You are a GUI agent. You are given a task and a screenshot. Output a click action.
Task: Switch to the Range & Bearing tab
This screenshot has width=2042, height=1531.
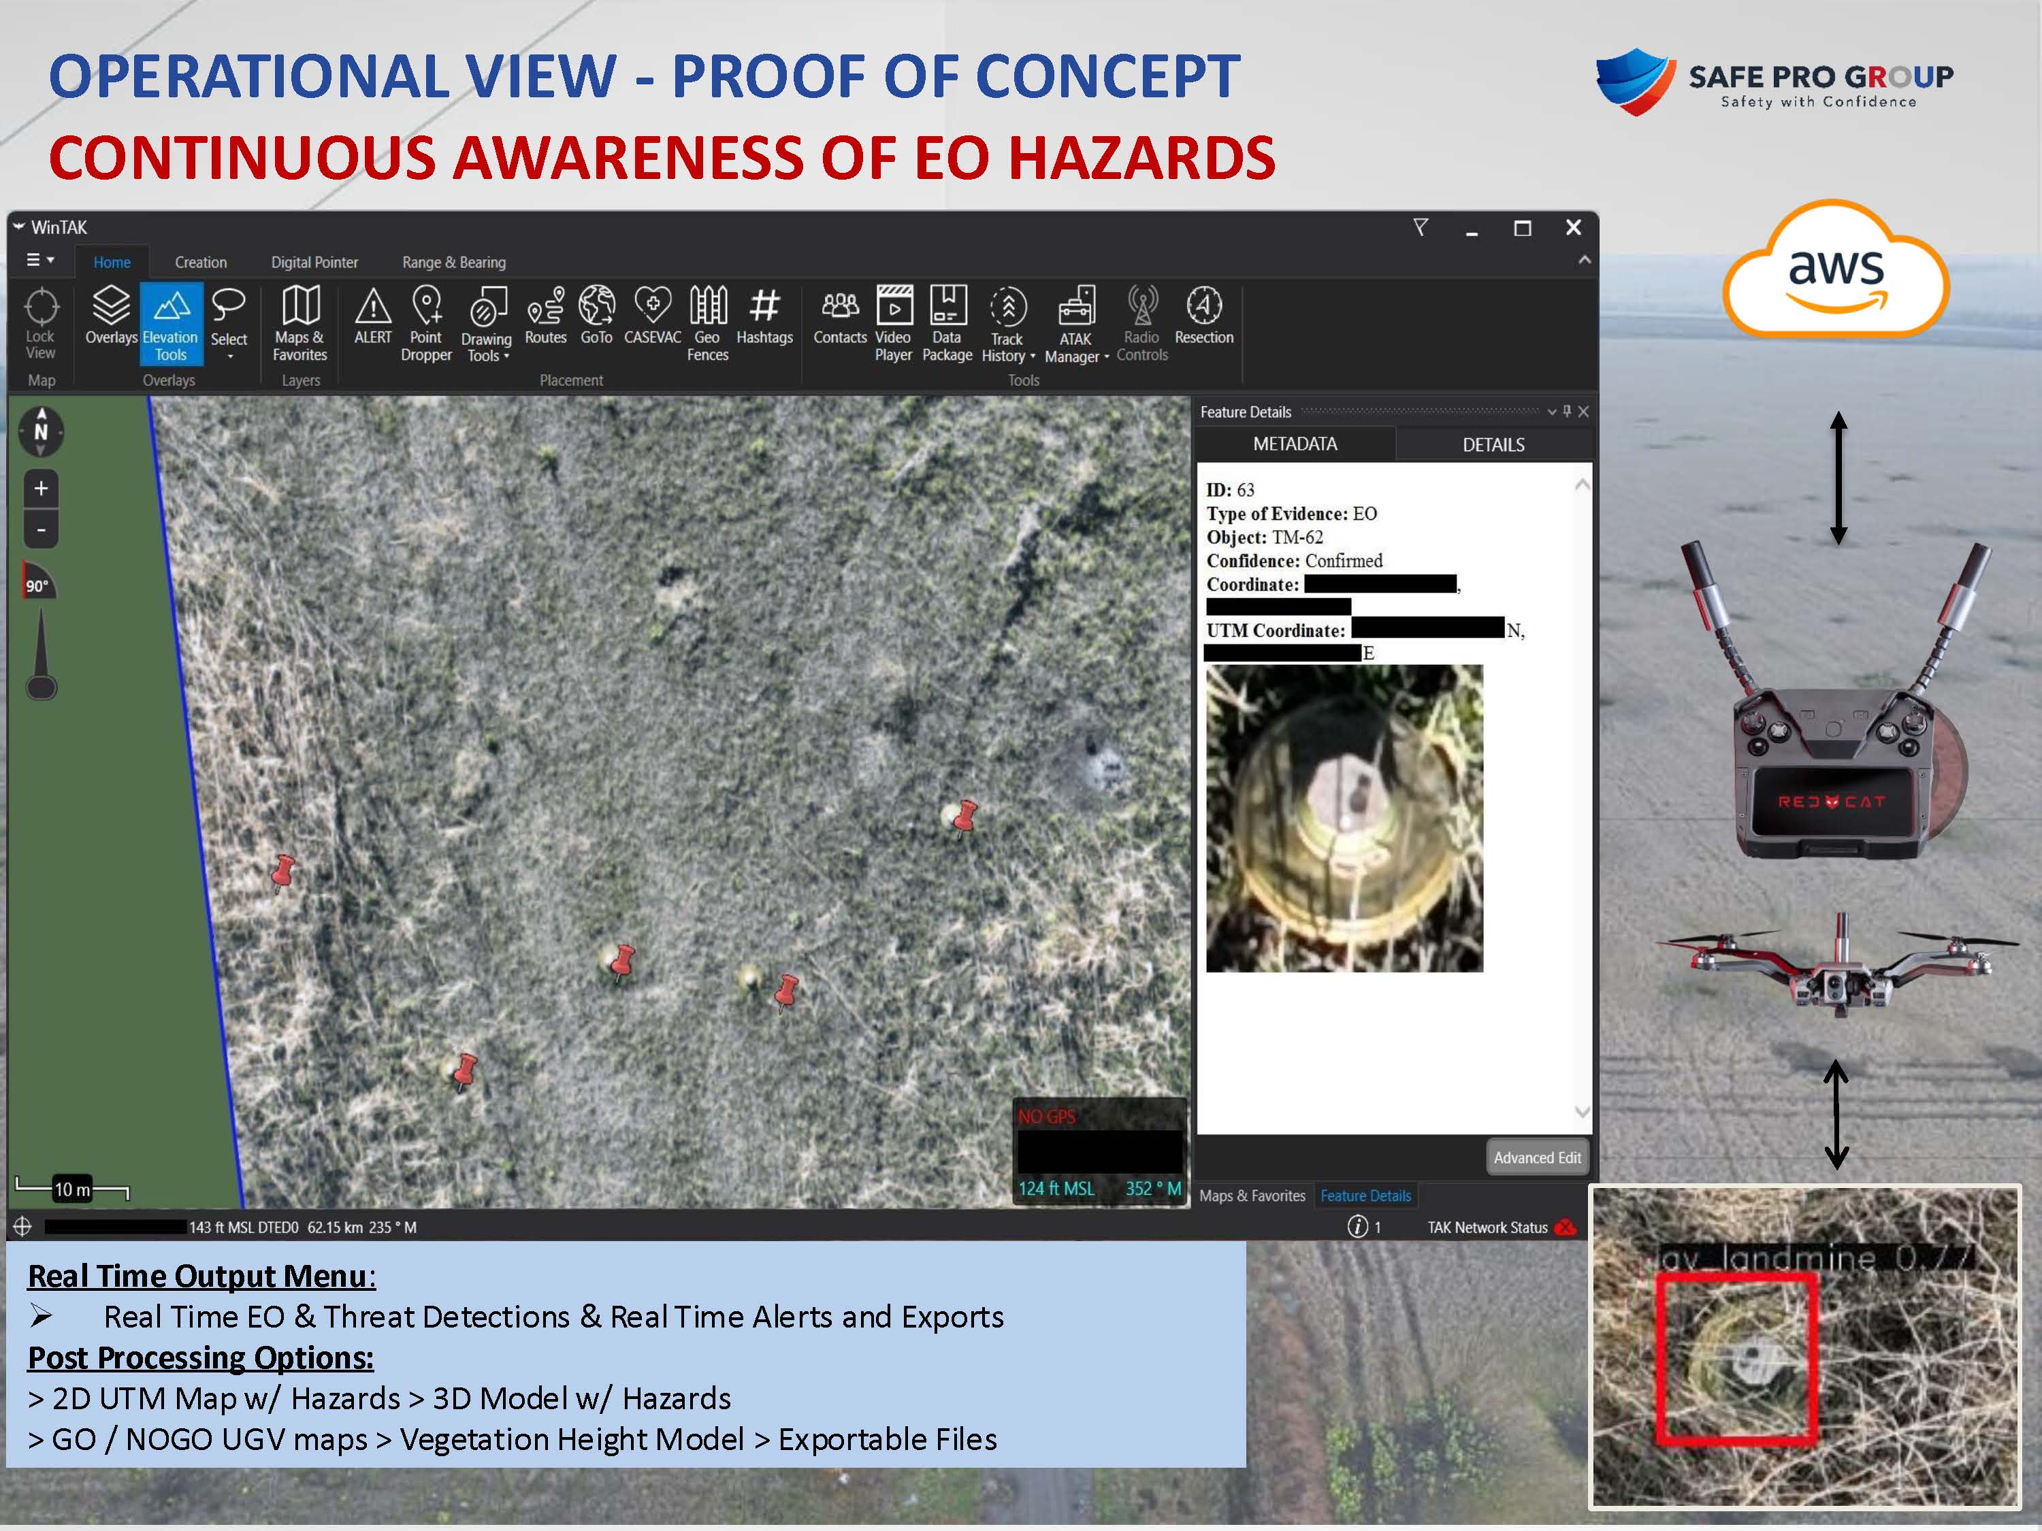453,262
